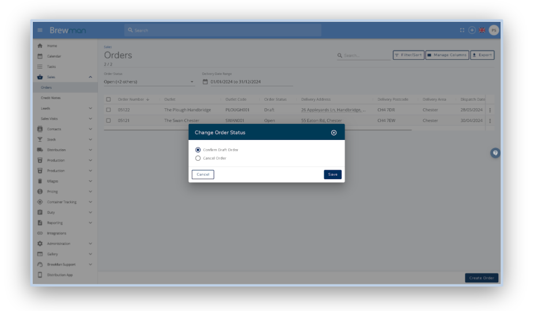Click Cancel in the dialog
Viewport: 553px width, 311px height.
[x=203, y=175]
